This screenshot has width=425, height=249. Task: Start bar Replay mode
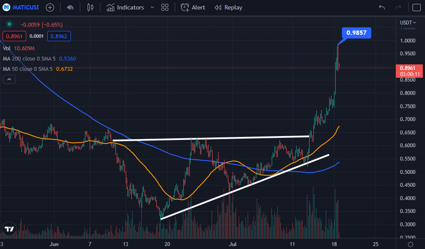point(228,8)
